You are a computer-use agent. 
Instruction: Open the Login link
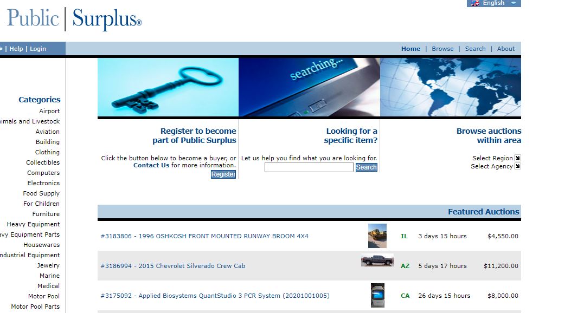[38, 49]
